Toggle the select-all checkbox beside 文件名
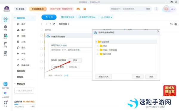Screen dimensions: 179x111 coord(42,30)
